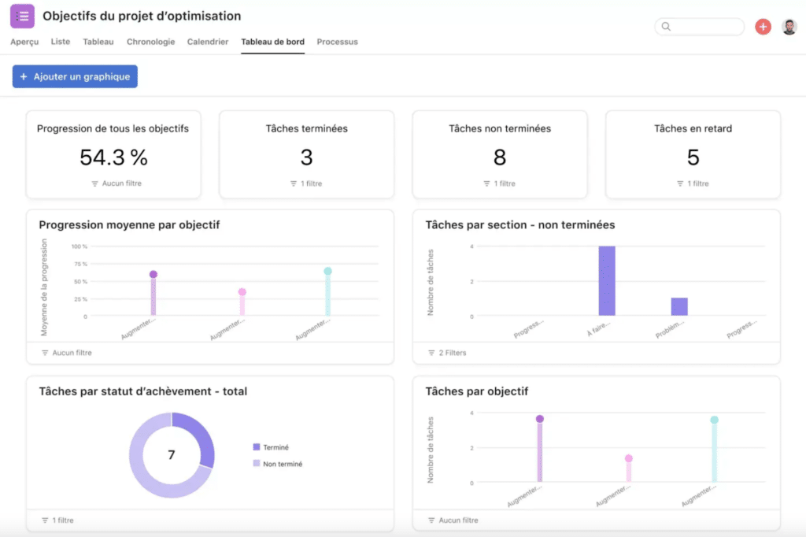Switch to the Chronologie tab
Screen dimensions: 806x537
[150, 42]
